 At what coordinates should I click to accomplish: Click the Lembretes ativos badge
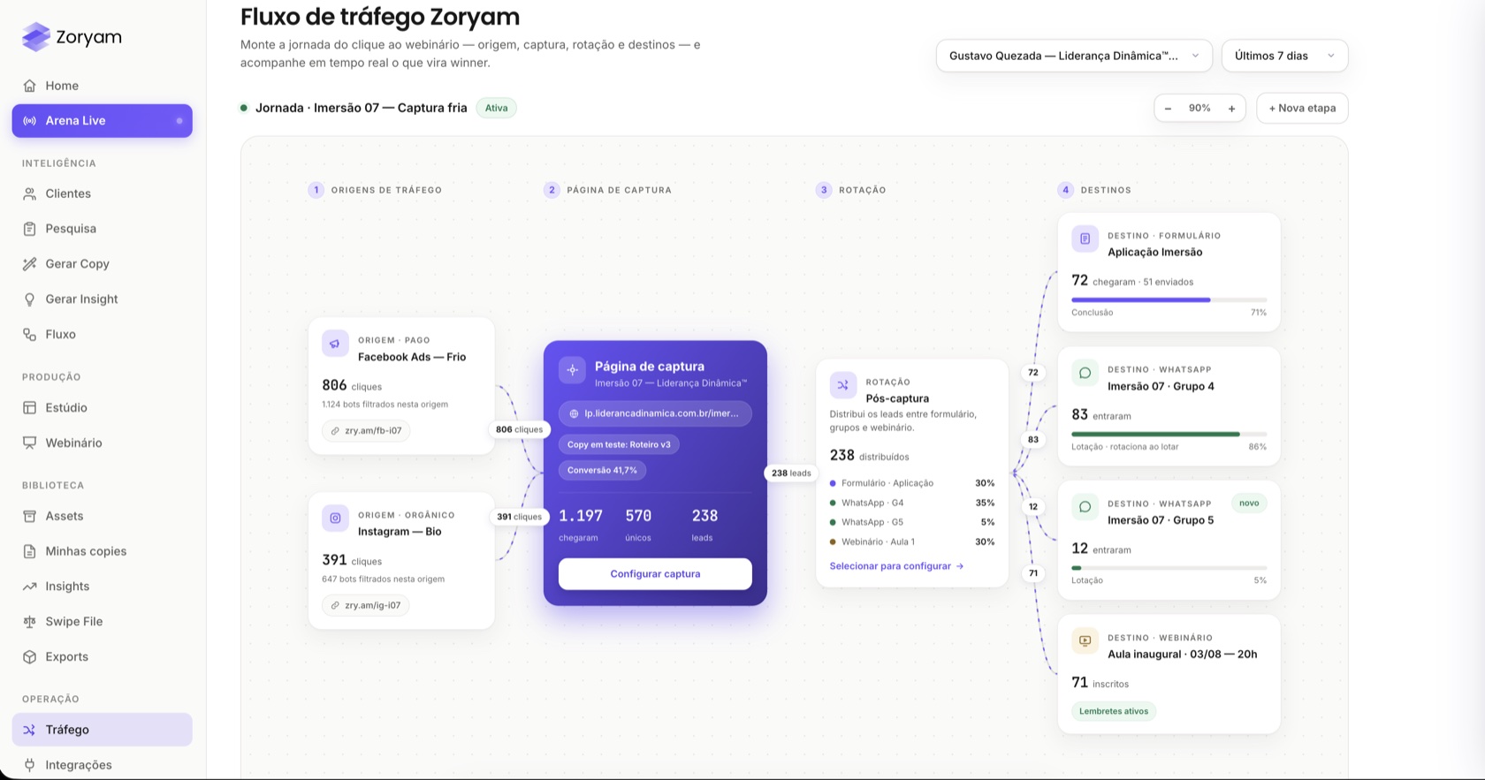[1114, 711]
